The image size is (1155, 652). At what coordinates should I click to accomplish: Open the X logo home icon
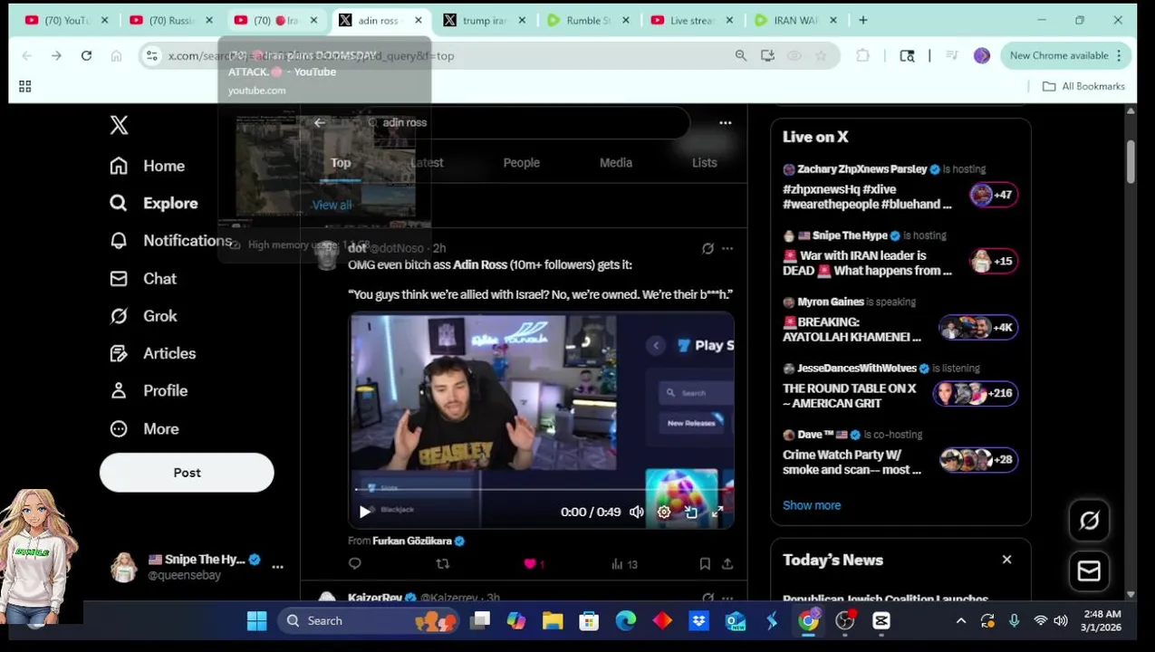tap(119, 125)
